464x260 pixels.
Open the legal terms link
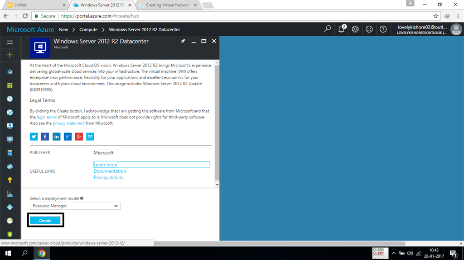[x=47, y=117]
